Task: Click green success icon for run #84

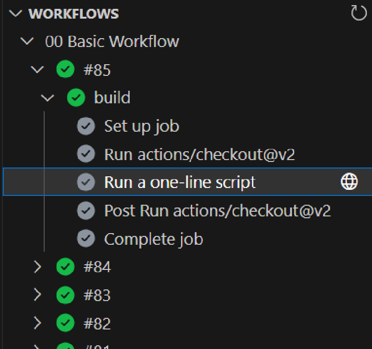Action: pos(65,267)
